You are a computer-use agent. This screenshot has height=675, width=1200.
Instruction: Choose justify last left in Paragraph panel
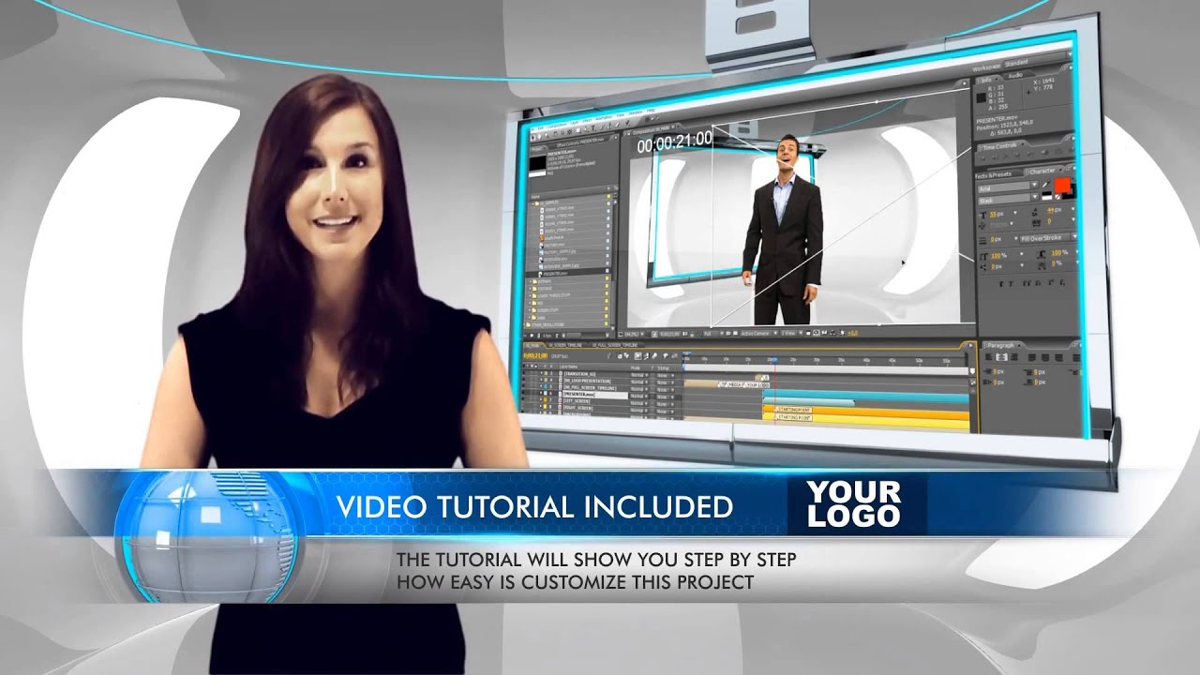(x=1031, y=358)
